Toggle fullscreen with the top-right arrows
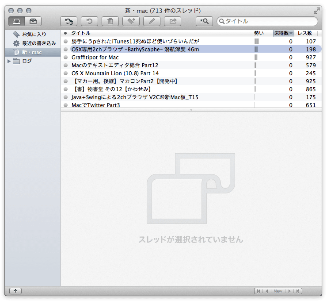The image size is (327, 301). pyautogui.click(x=316, y=10)
